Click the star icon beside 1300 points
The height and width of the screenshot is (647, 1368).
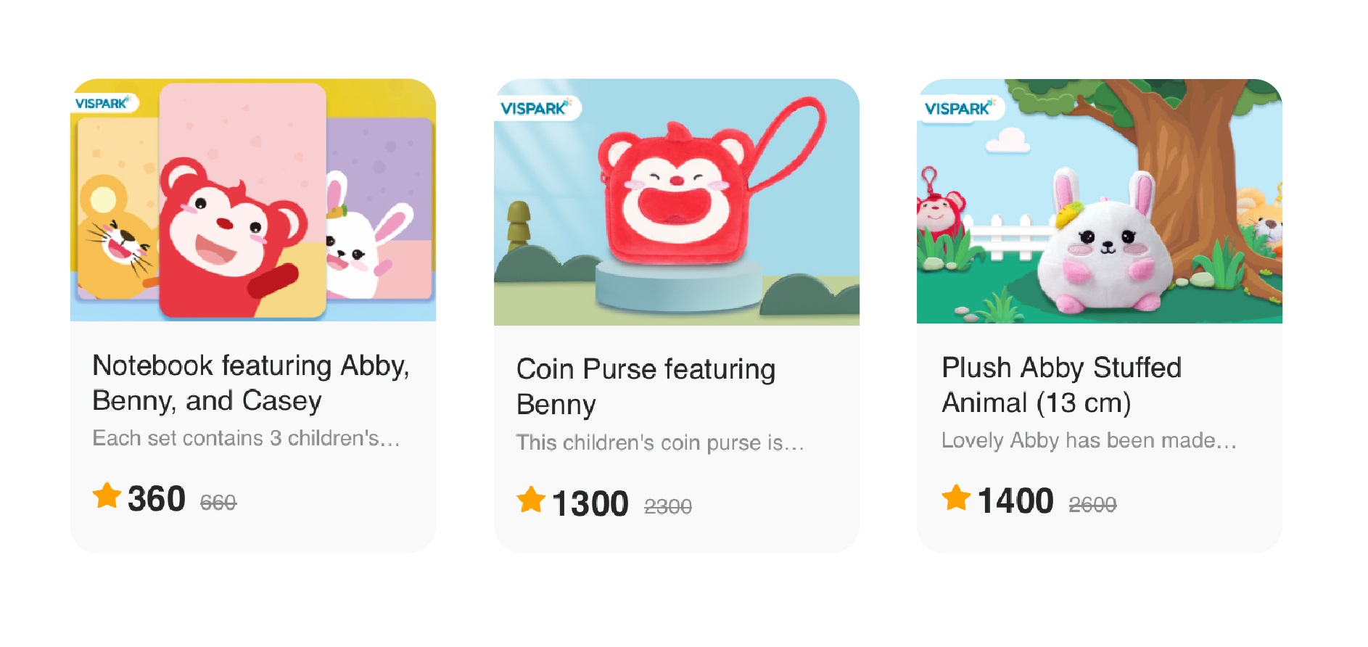coord(531,500)
